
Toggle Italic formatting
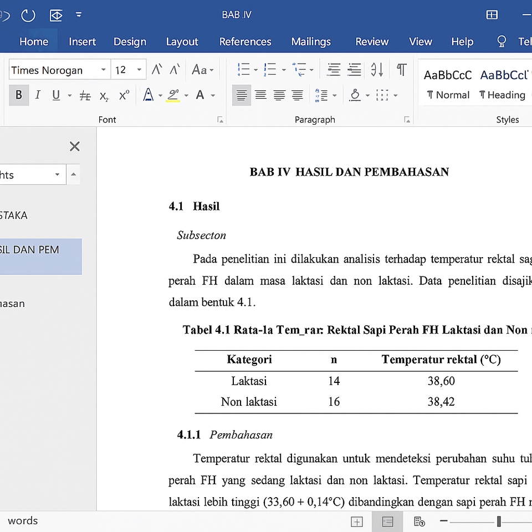[x=38, y=95]
